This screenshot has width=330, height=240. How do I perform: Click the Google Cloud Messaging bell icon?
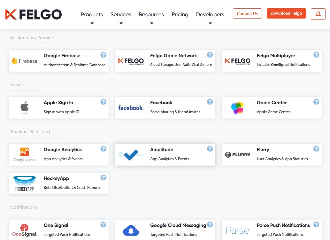pos(131,230)
